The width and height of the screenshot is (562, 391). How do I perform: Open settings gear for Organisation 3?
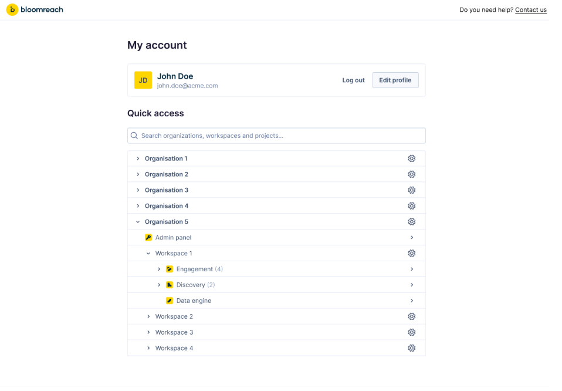click(411, 190)
